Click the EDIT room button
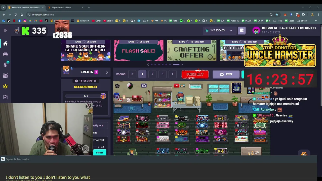Screen dimensions: 322x181 (x=226, y=74)
